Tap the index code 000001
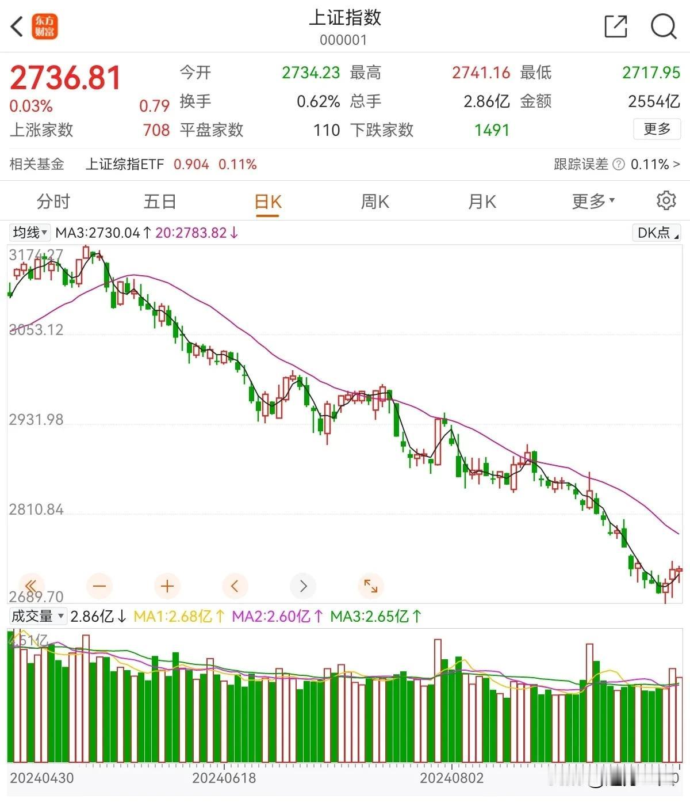Viewport: 690px width, 802px height. point(343,40)
